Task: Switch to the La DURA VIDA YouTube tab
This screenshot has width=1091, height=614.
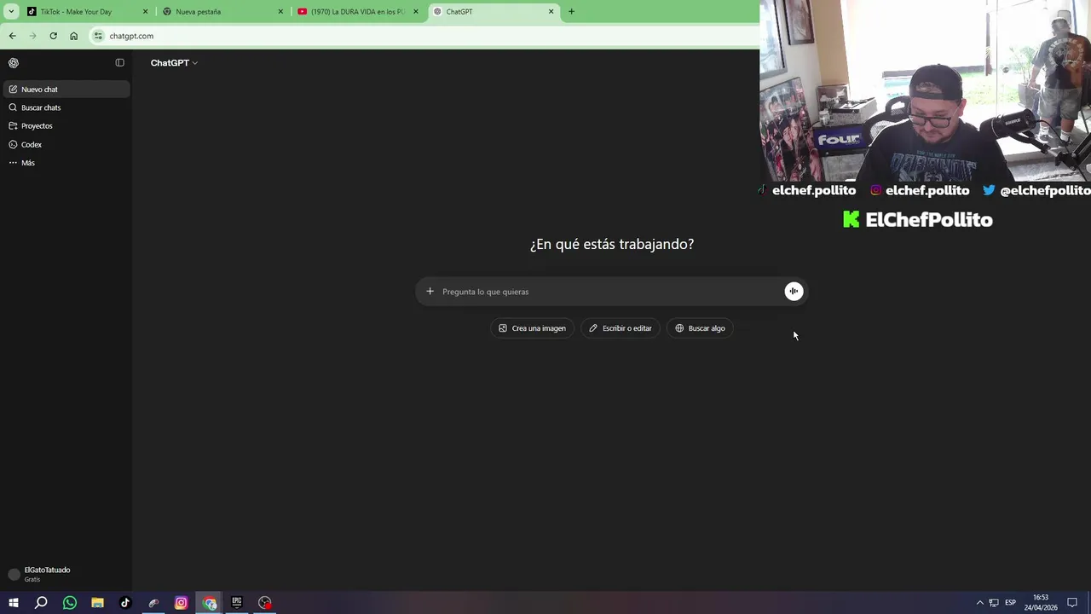Action: pyautogui.click(x=358, y=12)
